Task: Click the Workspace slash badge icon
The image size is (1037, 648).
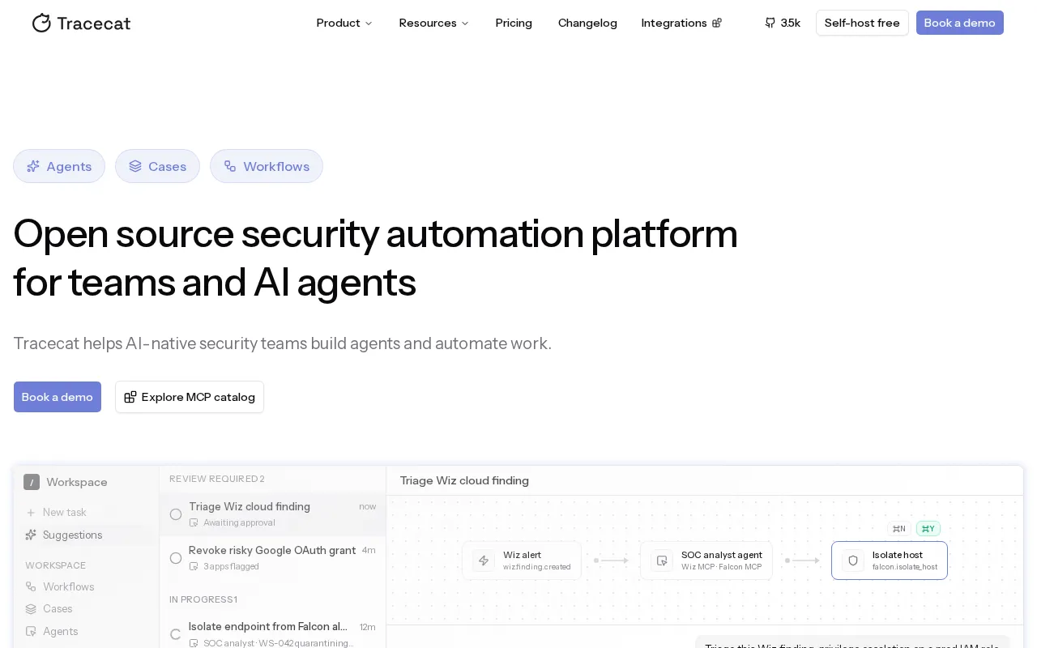Action: [x=32, y=482]
